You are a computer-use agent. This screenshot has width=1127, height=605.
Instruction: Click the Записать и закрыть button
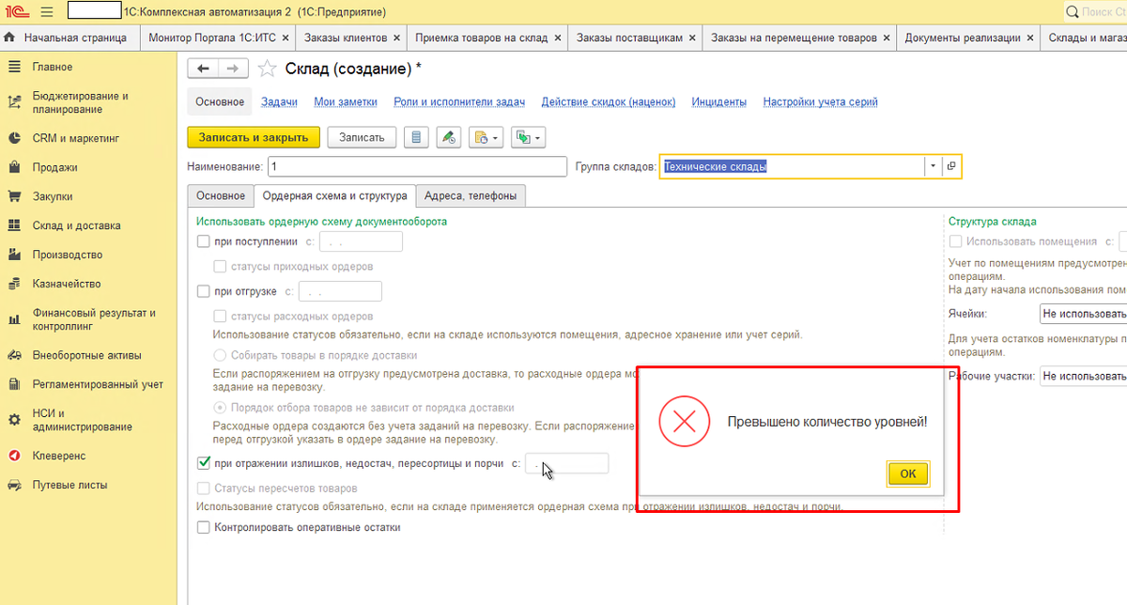254,137
